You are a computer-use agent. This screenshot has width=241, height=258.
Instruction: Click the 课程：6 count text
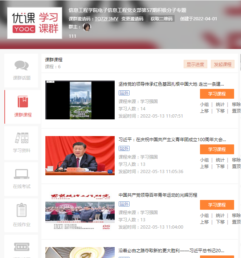click(x=53, y=67)
